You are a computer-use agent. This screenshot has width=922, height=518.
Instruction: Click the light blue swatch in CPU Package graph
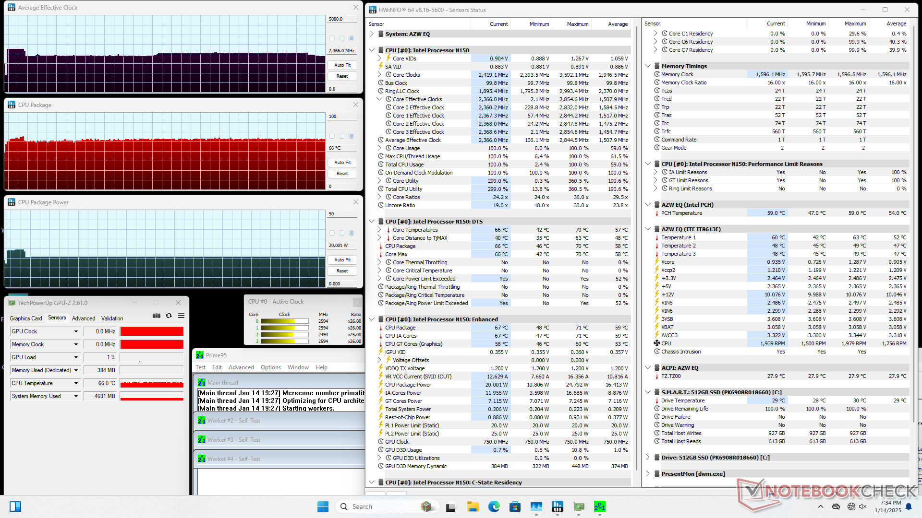[341, 136]
